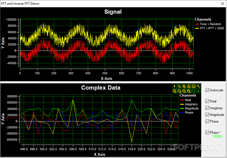This screenshot has height=158, width=227.
Task: Uncheck the Autoscale checkbox
Action: coord(207,90)
